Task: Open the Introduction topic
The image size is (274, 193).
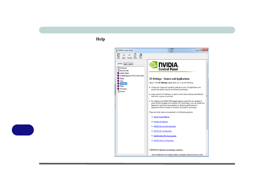Action: click(124, 68)
